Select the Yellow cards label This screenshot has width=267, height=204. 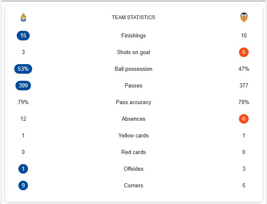coord(134,135)
